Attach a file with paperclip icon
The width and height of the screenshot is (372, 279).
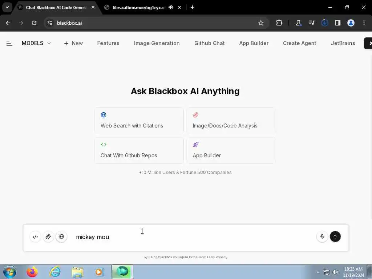(x=48, y=236)
